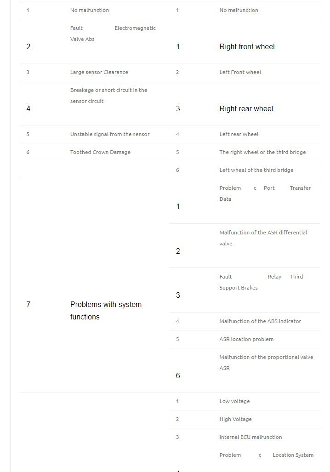Click 'Left wheel of the third bridge'

[256, 170]
